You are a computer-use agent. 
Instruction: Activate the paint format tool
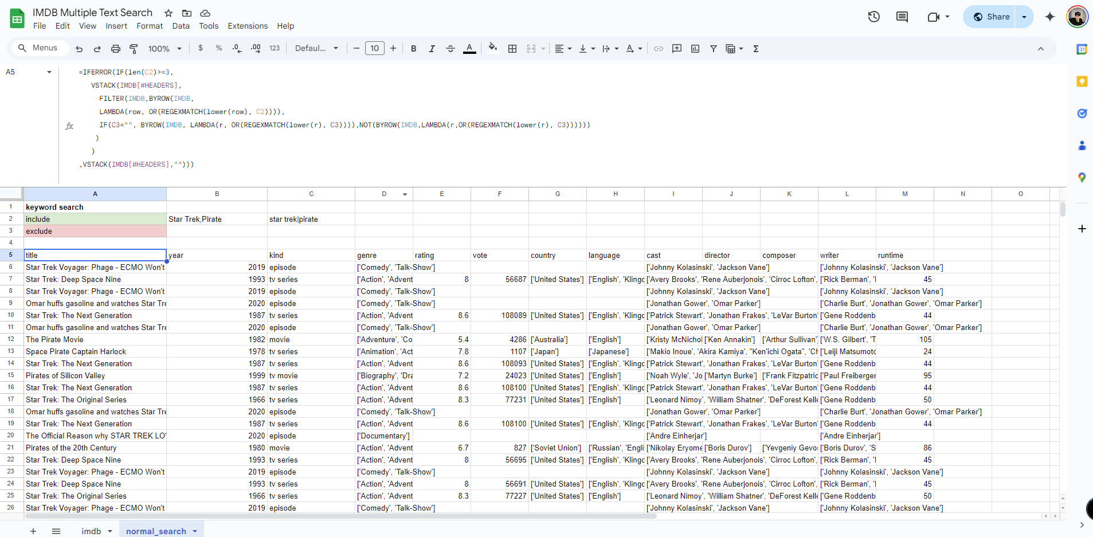click(x=134, y=49)
